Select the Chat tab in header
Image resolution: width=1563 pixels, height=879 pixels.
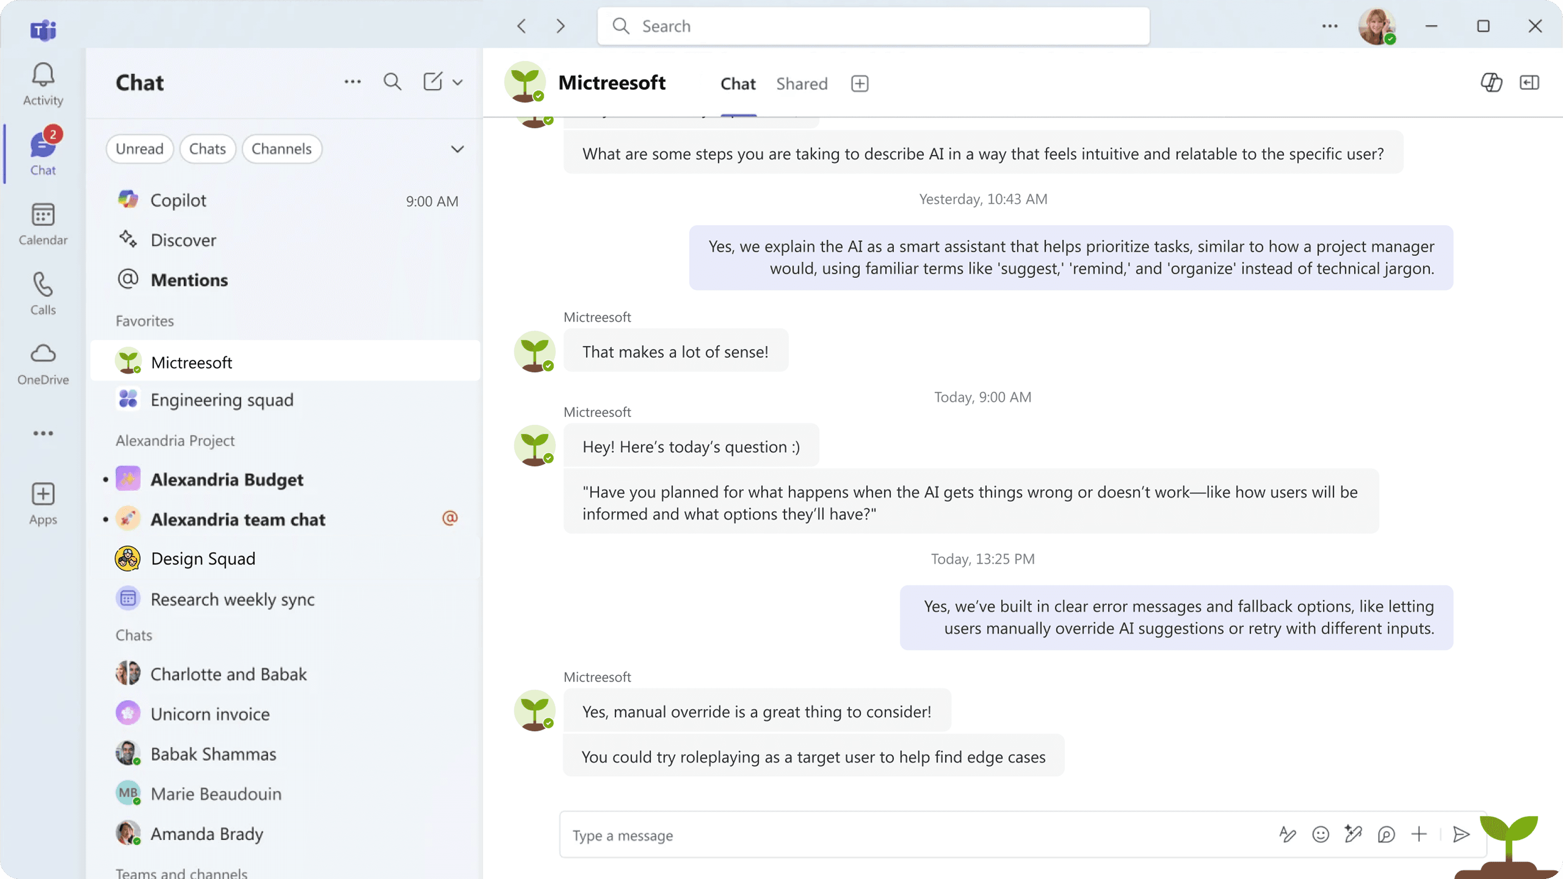pyautogui.click(x=738, y=84)
